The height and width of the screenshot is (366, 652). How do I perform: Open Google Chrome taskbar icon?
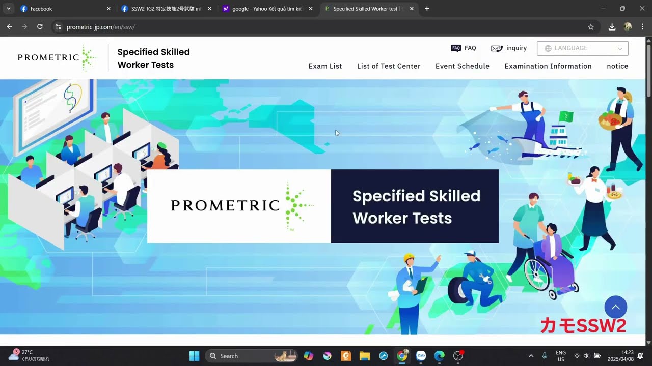[x=402, y=356]
